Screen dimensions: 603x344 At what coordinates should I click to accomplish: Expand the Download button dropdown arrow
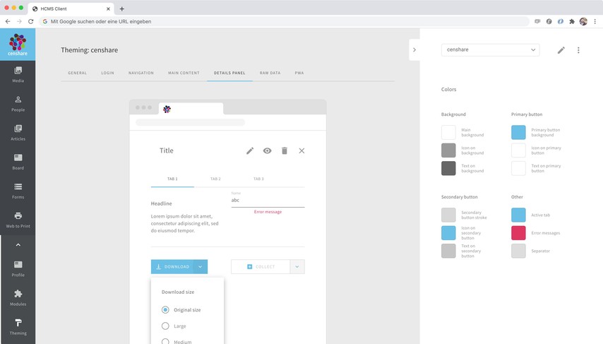tap(201, 267)
